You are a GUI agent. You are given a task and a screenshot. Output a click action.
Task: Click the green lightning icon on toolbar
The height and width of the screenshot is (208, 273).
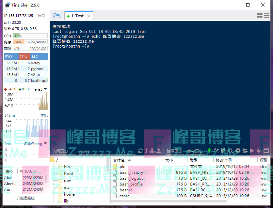coord(209,151)
